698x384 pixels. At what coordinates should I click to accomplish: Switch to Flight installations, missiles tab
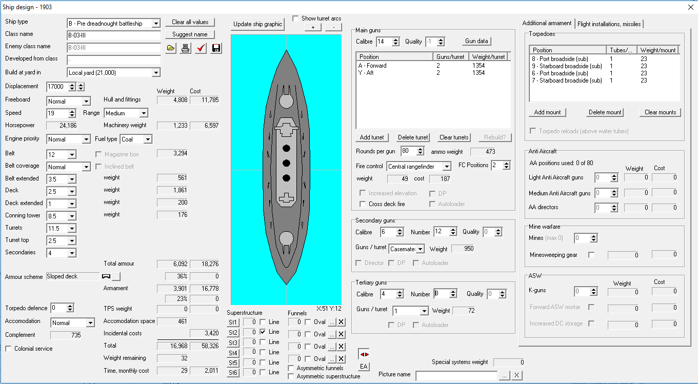(x=609, y=24)
